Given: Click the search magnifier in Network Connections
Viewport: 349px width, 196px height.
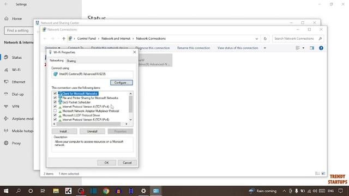Looking at the screenshot, I should coord(320,39).
